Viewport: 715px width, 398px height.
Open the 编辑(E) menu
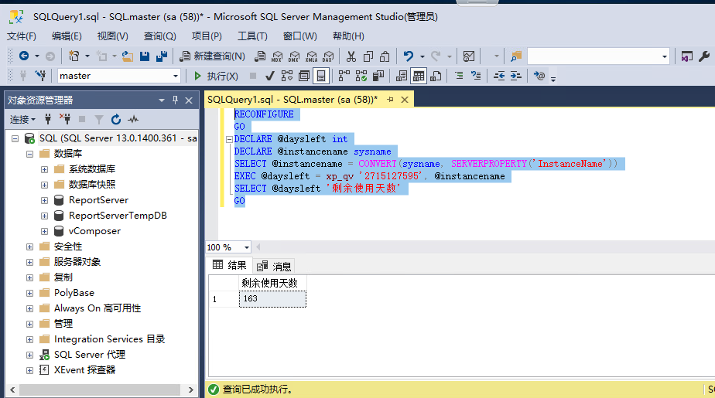point(67,36)
